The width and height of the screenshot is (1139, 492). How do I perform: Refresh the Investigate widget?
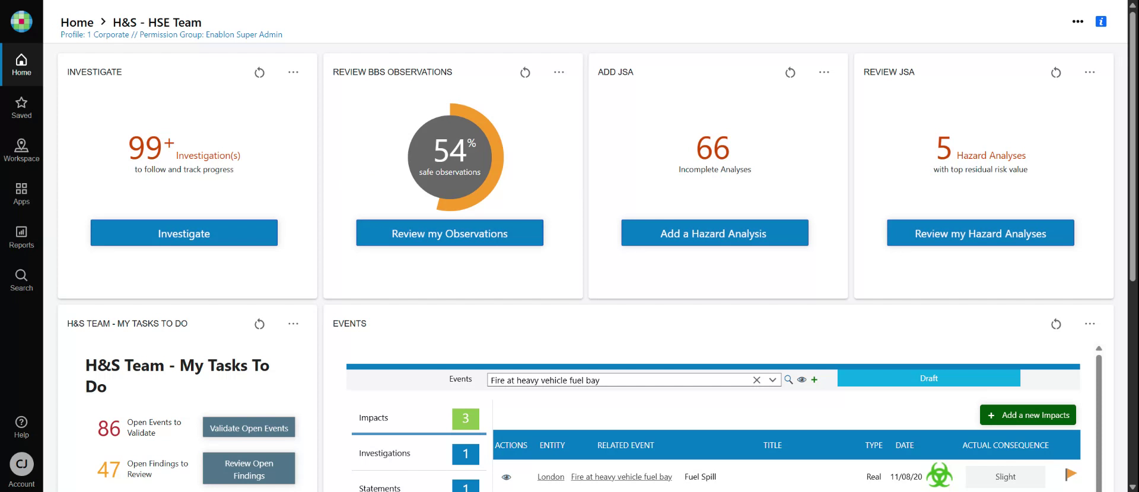pyautogui.click(x=259, y=72)
